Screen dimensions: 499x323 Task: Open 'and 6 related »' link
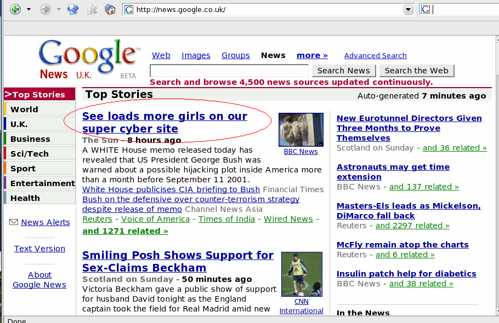pyautogui.click(x=405, y=255)
